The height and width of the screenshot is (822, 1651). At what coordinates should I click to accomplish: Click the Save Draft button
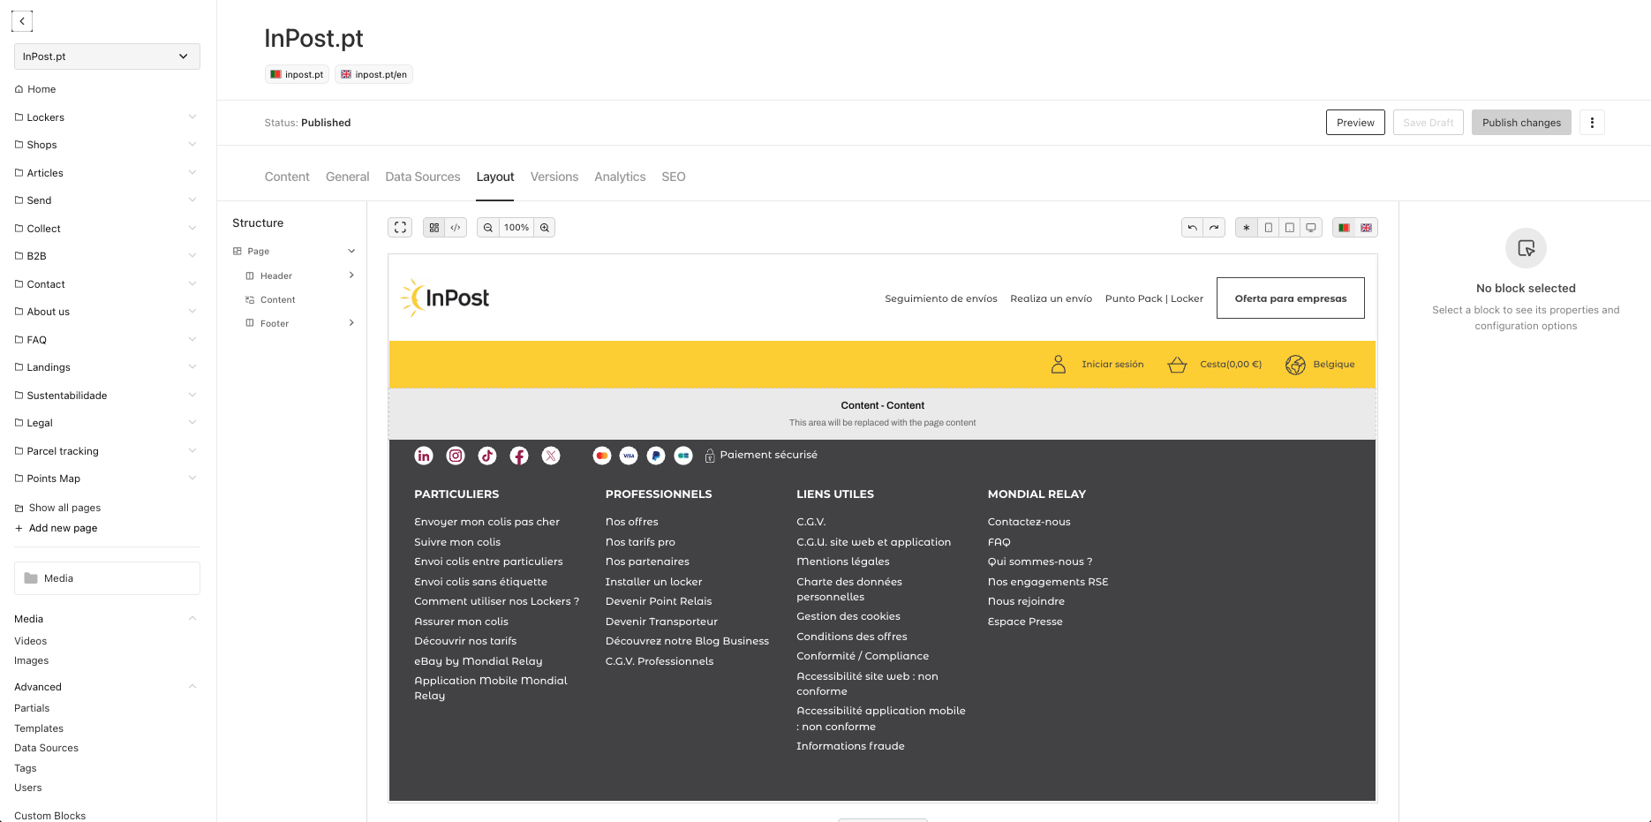click(1429, 123)
